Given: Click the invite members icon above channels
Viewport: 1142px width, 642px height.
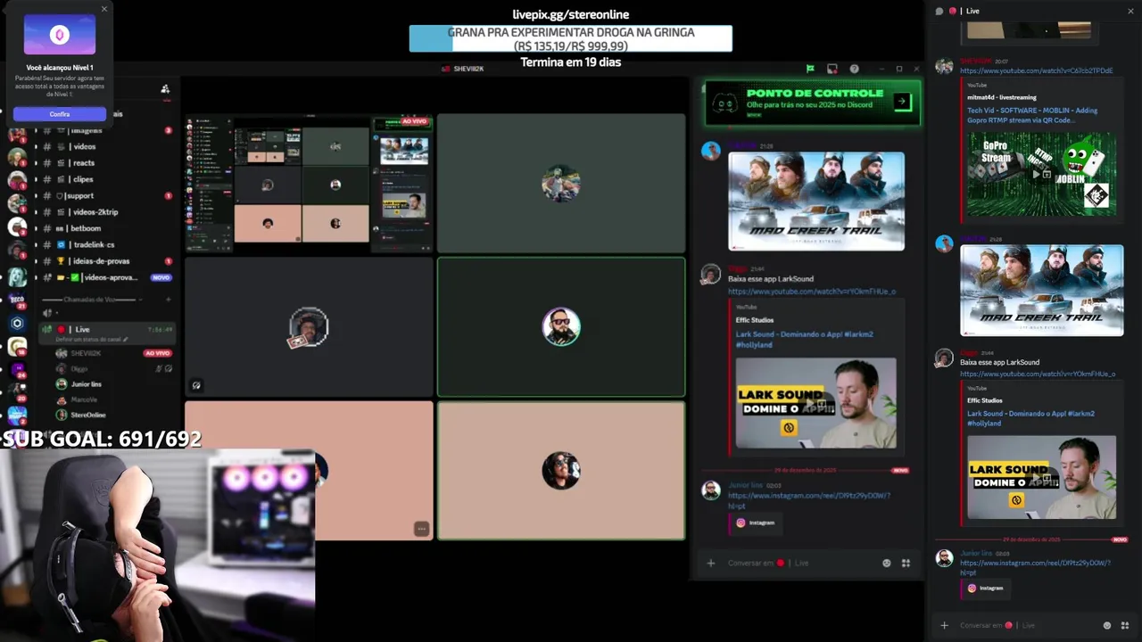Looking at the screenshot, I should pyautogui.click(x=165, y=88).
